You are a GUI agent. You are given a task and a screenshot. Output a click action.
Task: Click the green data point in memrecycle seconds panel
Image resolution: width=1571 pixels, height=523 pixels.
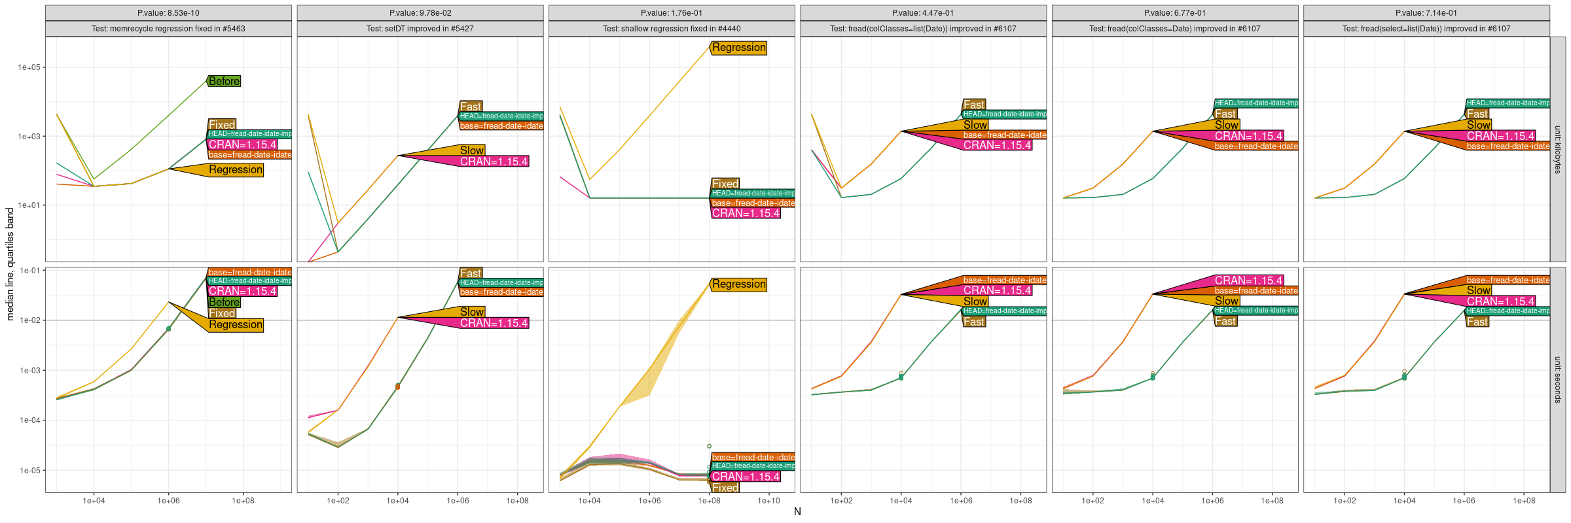[168, 329]
